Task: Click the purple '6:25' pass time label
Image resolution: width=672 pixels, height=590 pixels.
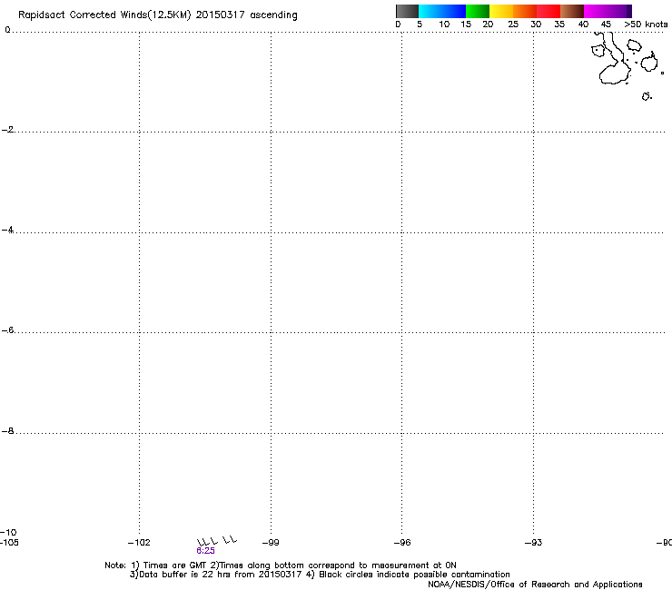Action: [x=206, y=551]
